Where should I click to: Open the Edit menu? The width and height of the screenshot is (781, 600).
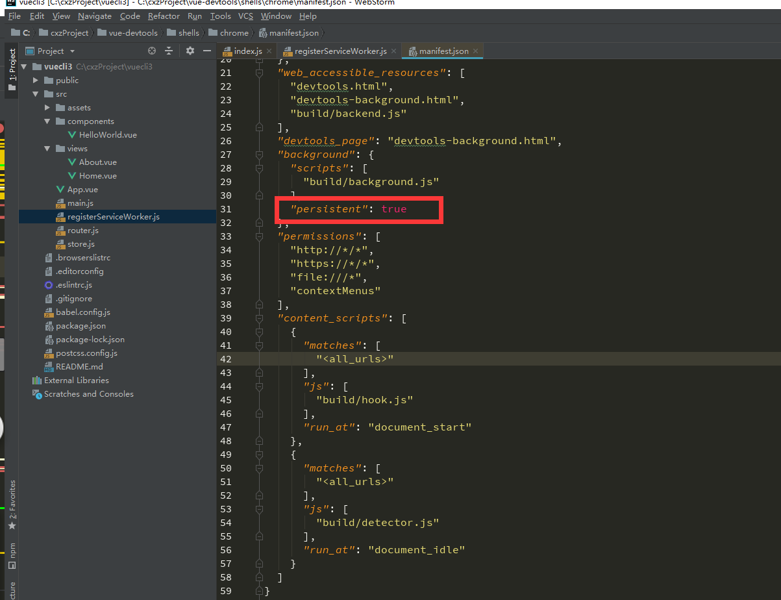(x=37, y=16)
